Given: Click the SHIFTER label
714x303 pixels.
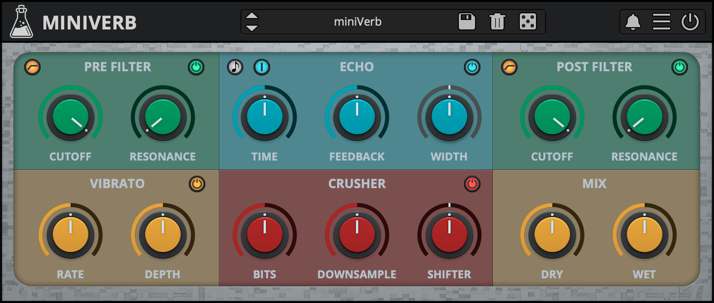Looking at the screenshot, I should [449, 275].
